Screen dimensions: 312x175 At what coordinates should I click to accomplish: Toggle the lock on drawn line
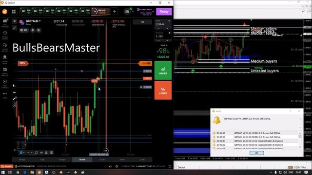pyautogui.click(x=46, y=153)
